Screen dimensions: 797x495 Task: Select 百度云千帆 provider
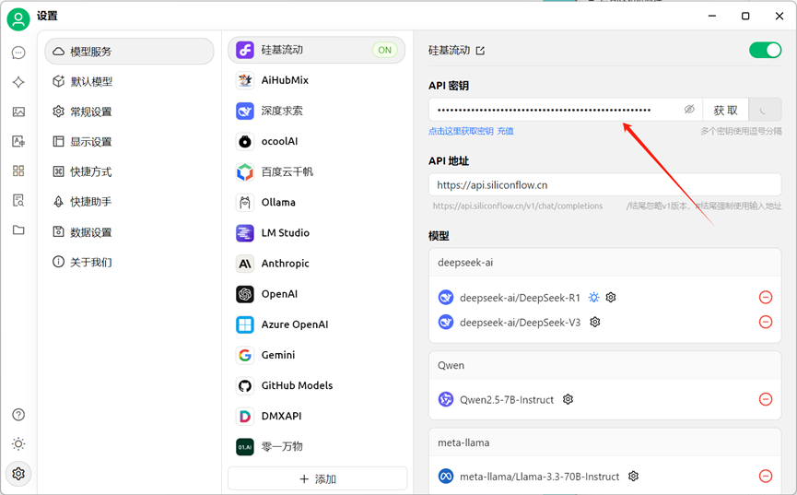pos(317,171)
